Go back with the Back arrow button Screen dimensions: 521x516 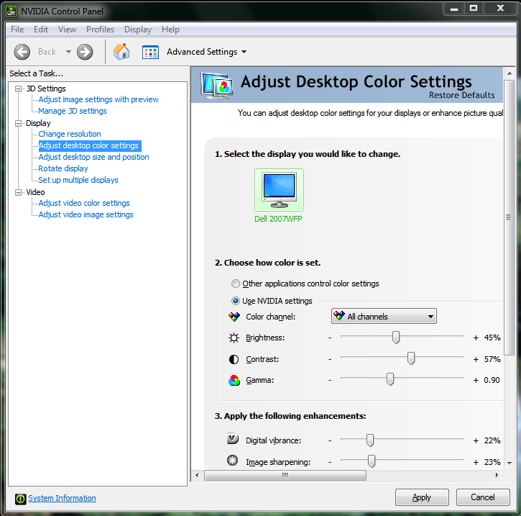point(22,52)
